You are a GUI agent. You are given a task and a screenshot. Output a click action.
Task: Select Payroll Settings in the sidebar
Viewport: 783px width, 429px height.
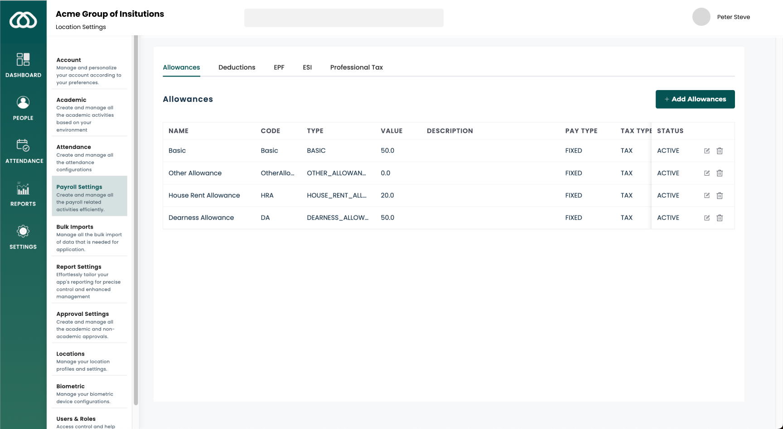[x=89, y=196]
